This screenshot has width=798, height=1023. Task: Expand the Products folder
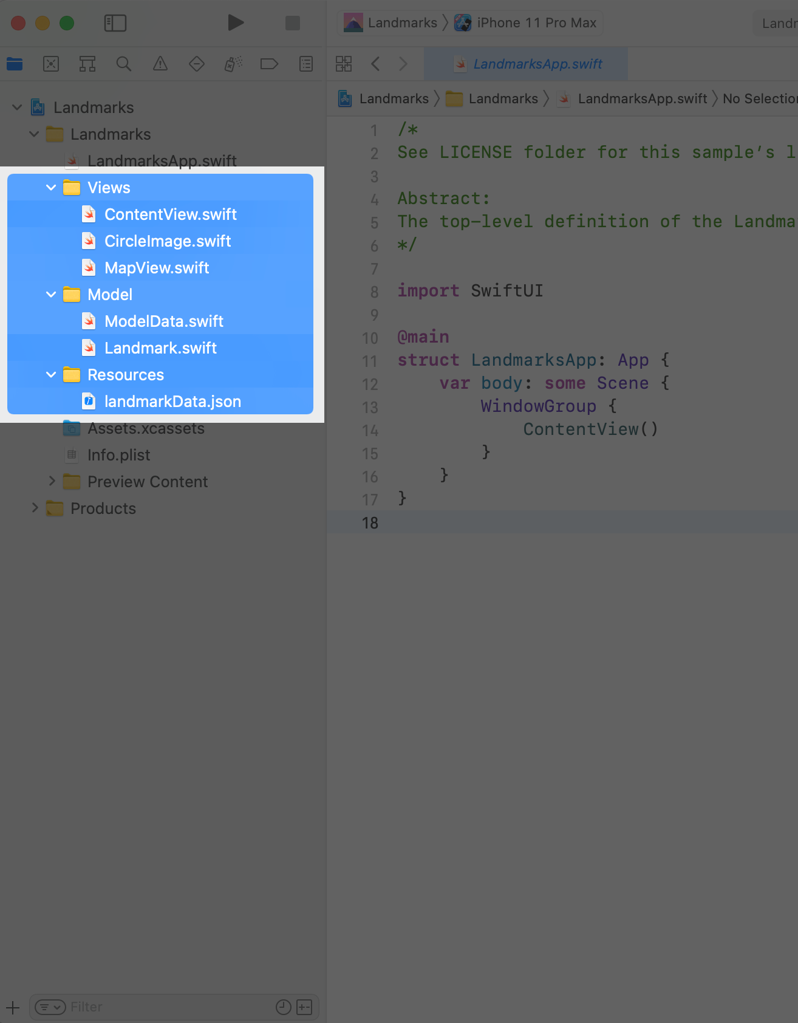point(34,508)
